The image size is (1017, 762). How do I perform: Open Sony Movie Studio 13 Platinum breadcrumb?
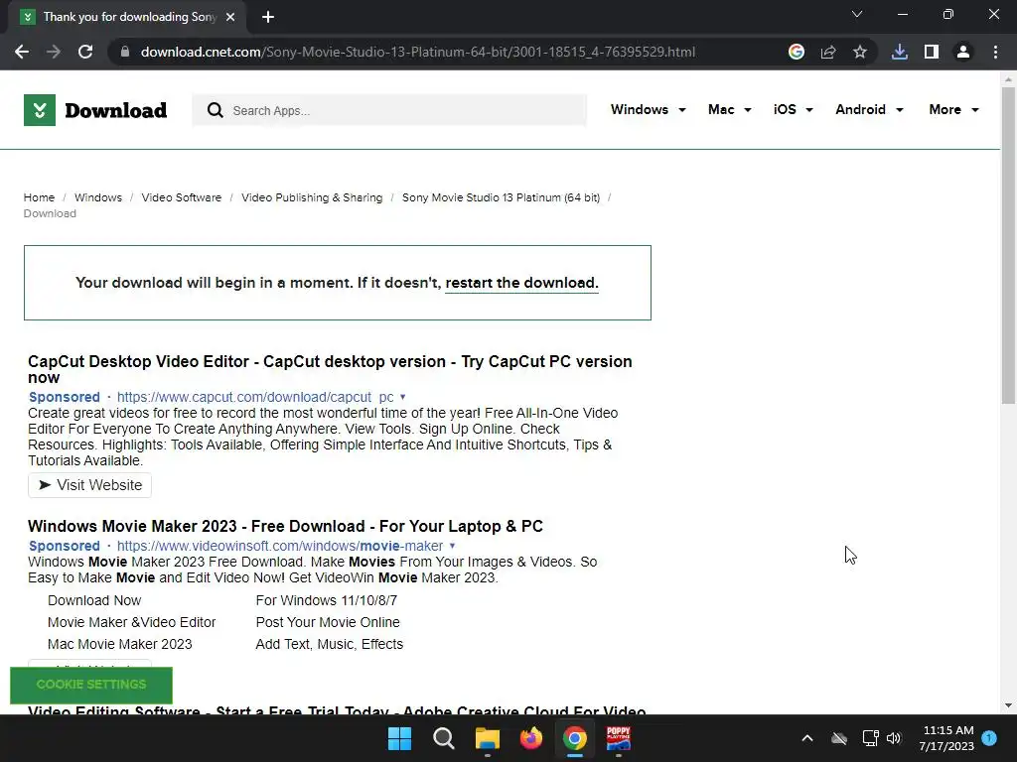tap(501, 197)
